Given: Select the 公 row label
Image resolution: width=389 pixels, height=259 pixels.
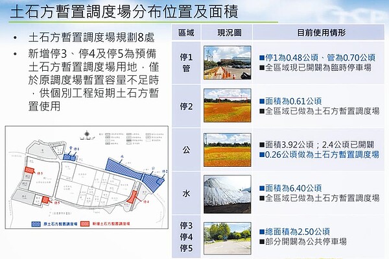Looking at the screenshot, I should pyautogui.click(x=186, y=150).
